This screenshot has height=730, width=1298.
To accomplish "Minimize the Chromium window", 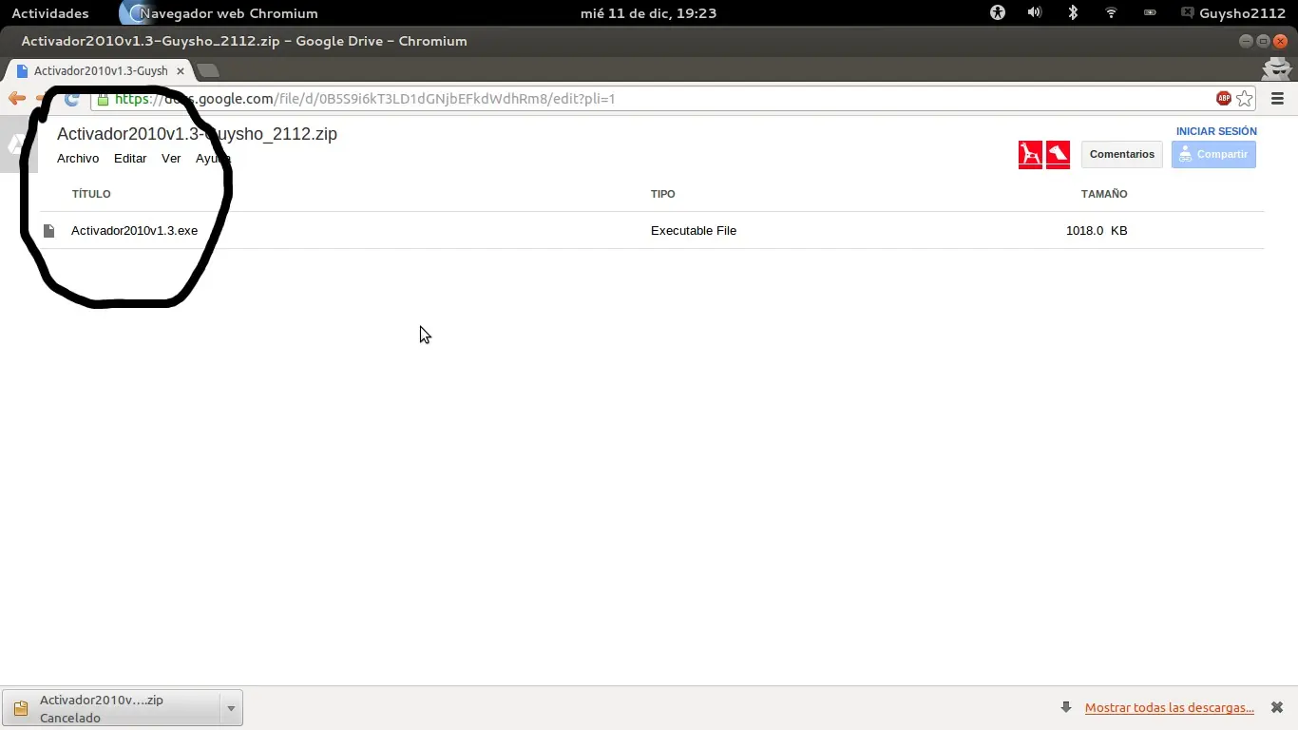I will [x=1246, y=41].
